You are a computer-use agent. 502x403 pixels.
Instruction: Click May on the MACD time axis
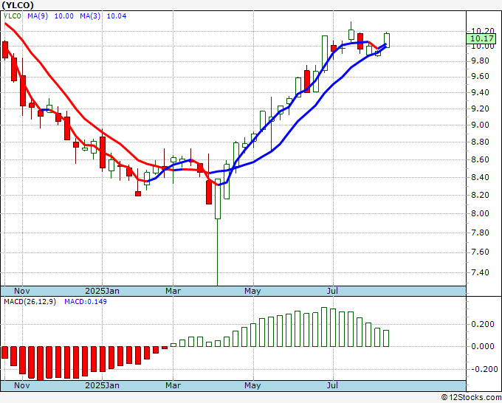(x=252, y=385)
